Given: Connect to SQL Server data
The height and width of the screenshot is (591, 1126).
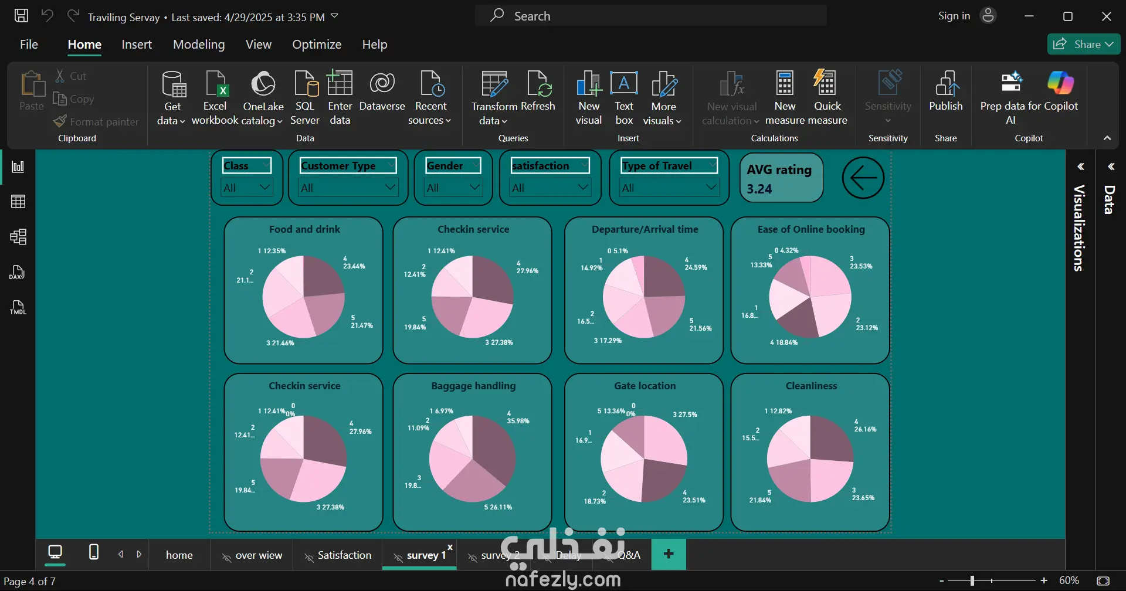Looking at the screenshot, I should [x=305, y=97].
